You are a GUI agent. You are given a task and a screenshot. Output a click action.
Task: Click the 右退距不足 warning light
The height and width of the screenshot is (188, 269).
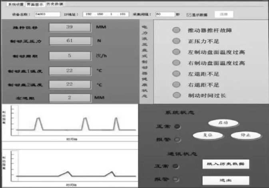tap(175, 85)
